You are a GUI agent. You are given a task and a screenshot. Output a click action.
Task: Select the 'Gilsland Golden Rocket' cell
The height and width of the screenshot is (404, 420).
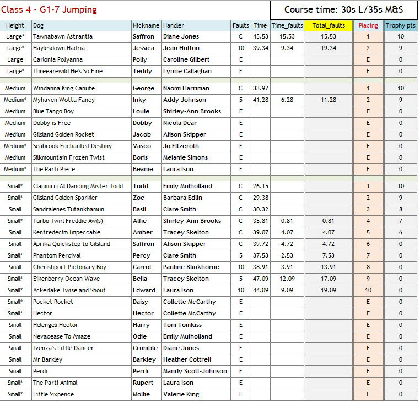pos(82,134)
